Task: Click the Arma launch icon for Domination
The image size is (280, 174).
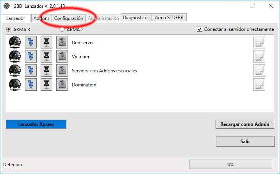Action: pyautogui.click(x=15, y=84)
